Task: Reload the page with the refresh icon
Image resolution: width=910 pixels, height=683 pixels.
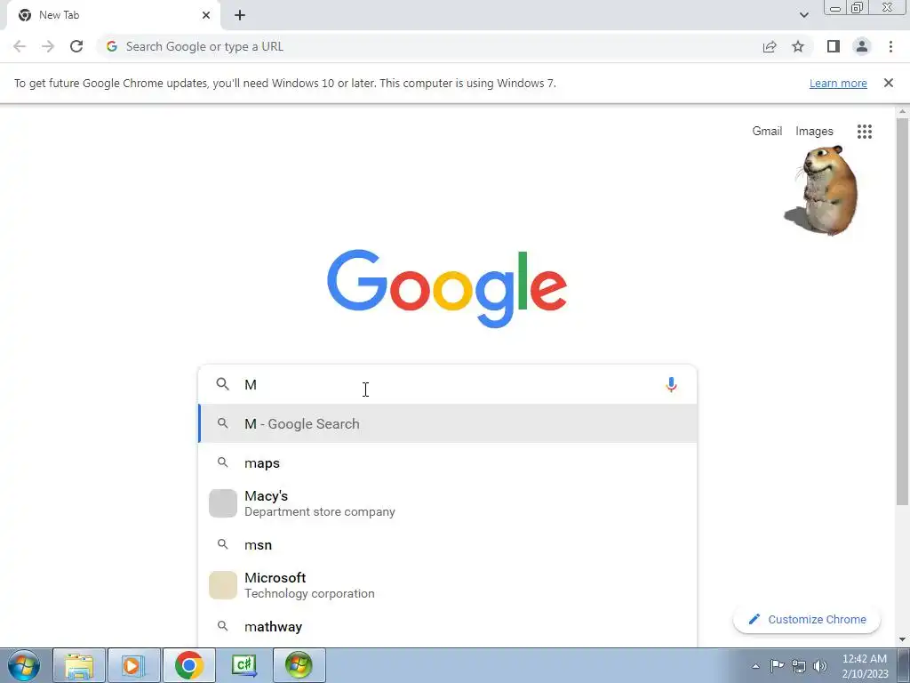Action: point(76,46)
